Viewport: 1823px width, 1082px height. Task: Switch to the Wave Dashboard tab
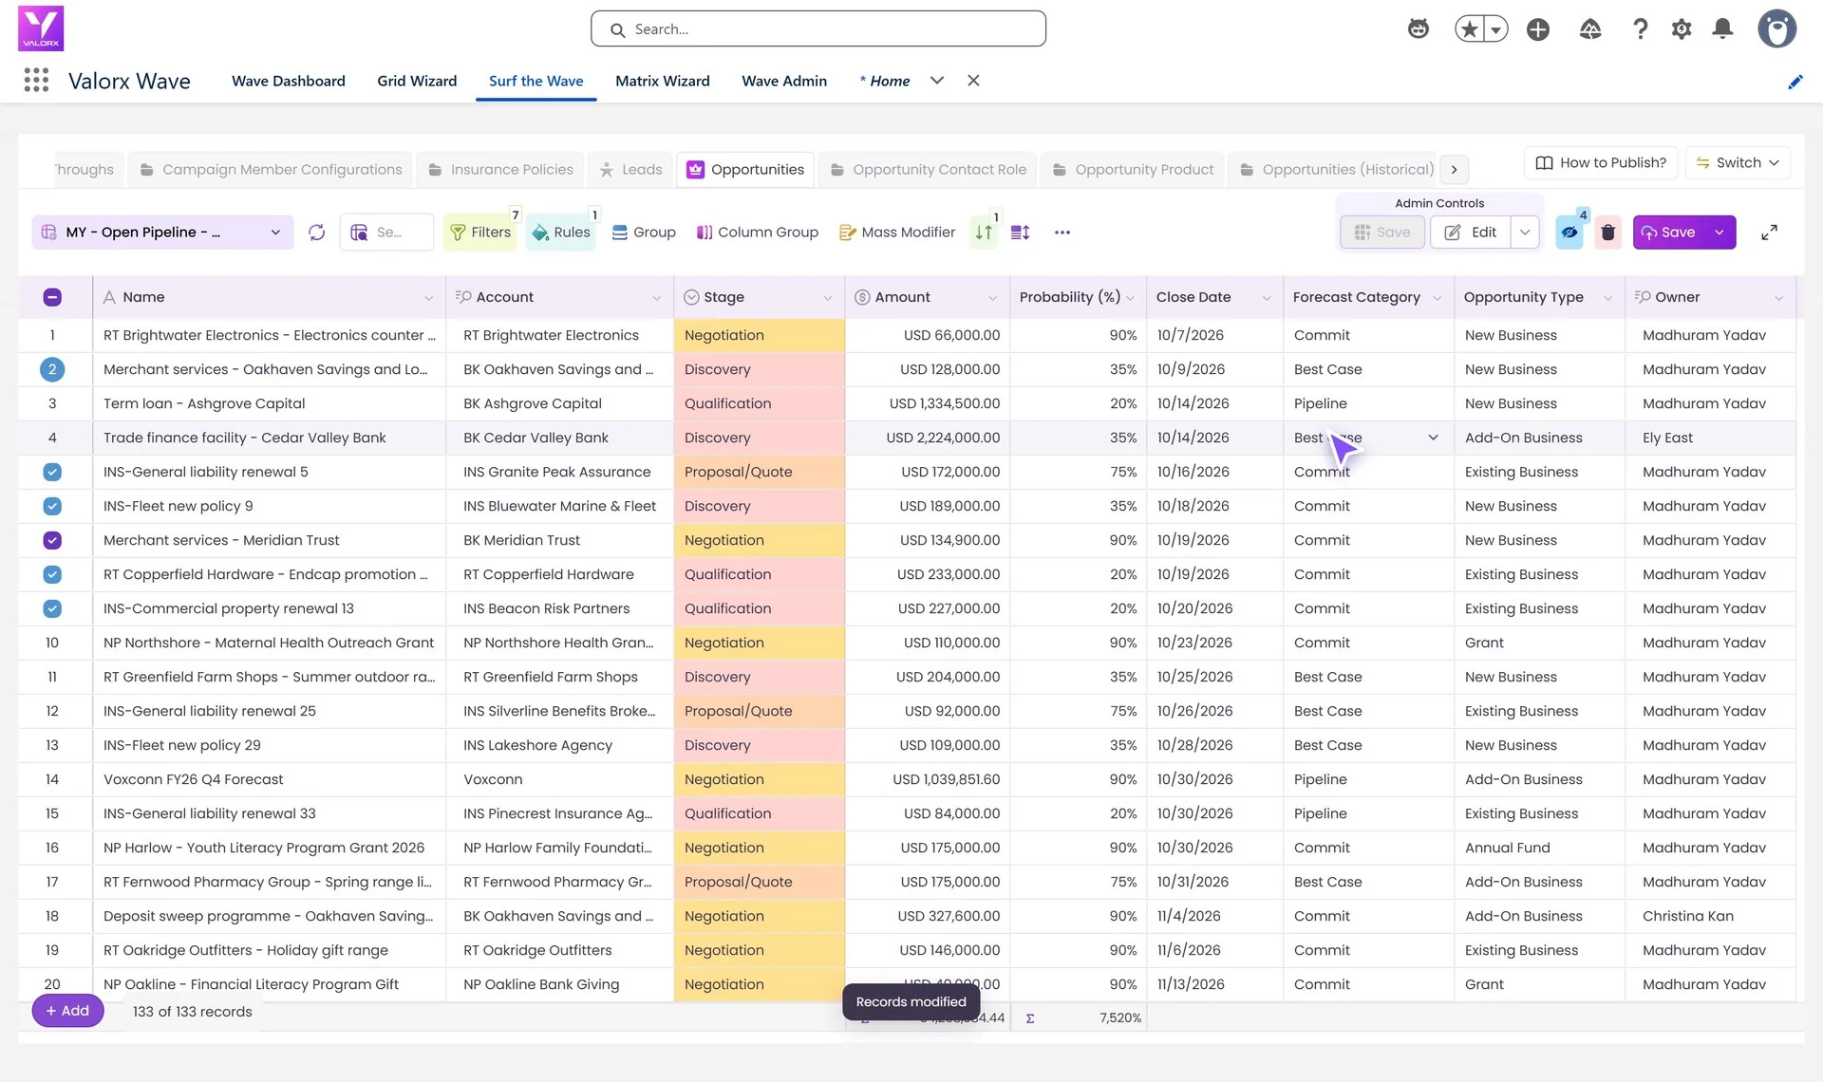click(289, 82)
